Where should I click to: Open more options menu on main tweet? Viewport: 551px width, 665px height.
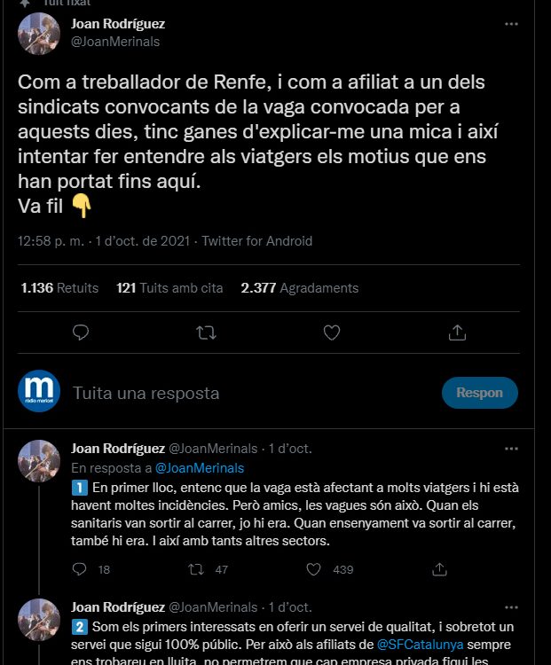coord(511,24)
